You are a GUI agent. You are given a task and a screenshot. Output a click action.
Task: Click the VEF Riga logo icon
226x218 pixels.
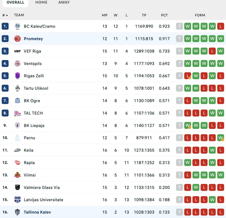point(18,51)
